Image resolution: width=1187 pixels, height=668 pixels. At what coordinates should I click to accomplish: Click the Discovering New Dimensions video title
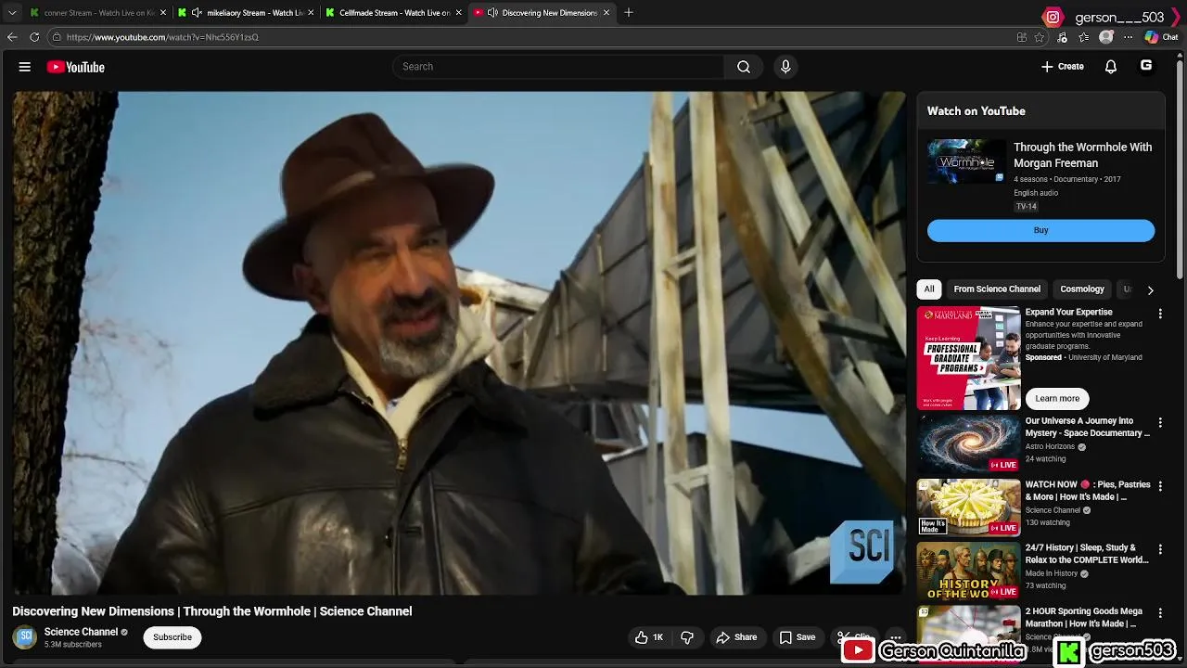click(212, 611)
